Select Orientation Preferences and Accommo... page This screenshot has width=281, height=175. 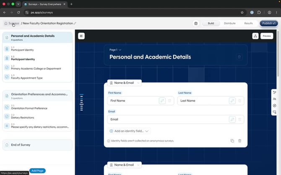click(37, 96)
